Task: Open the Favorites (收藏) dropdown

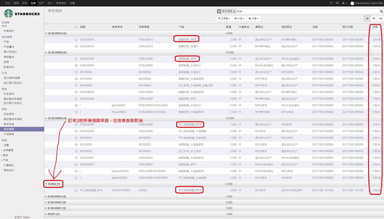Action: coord(254,19)
